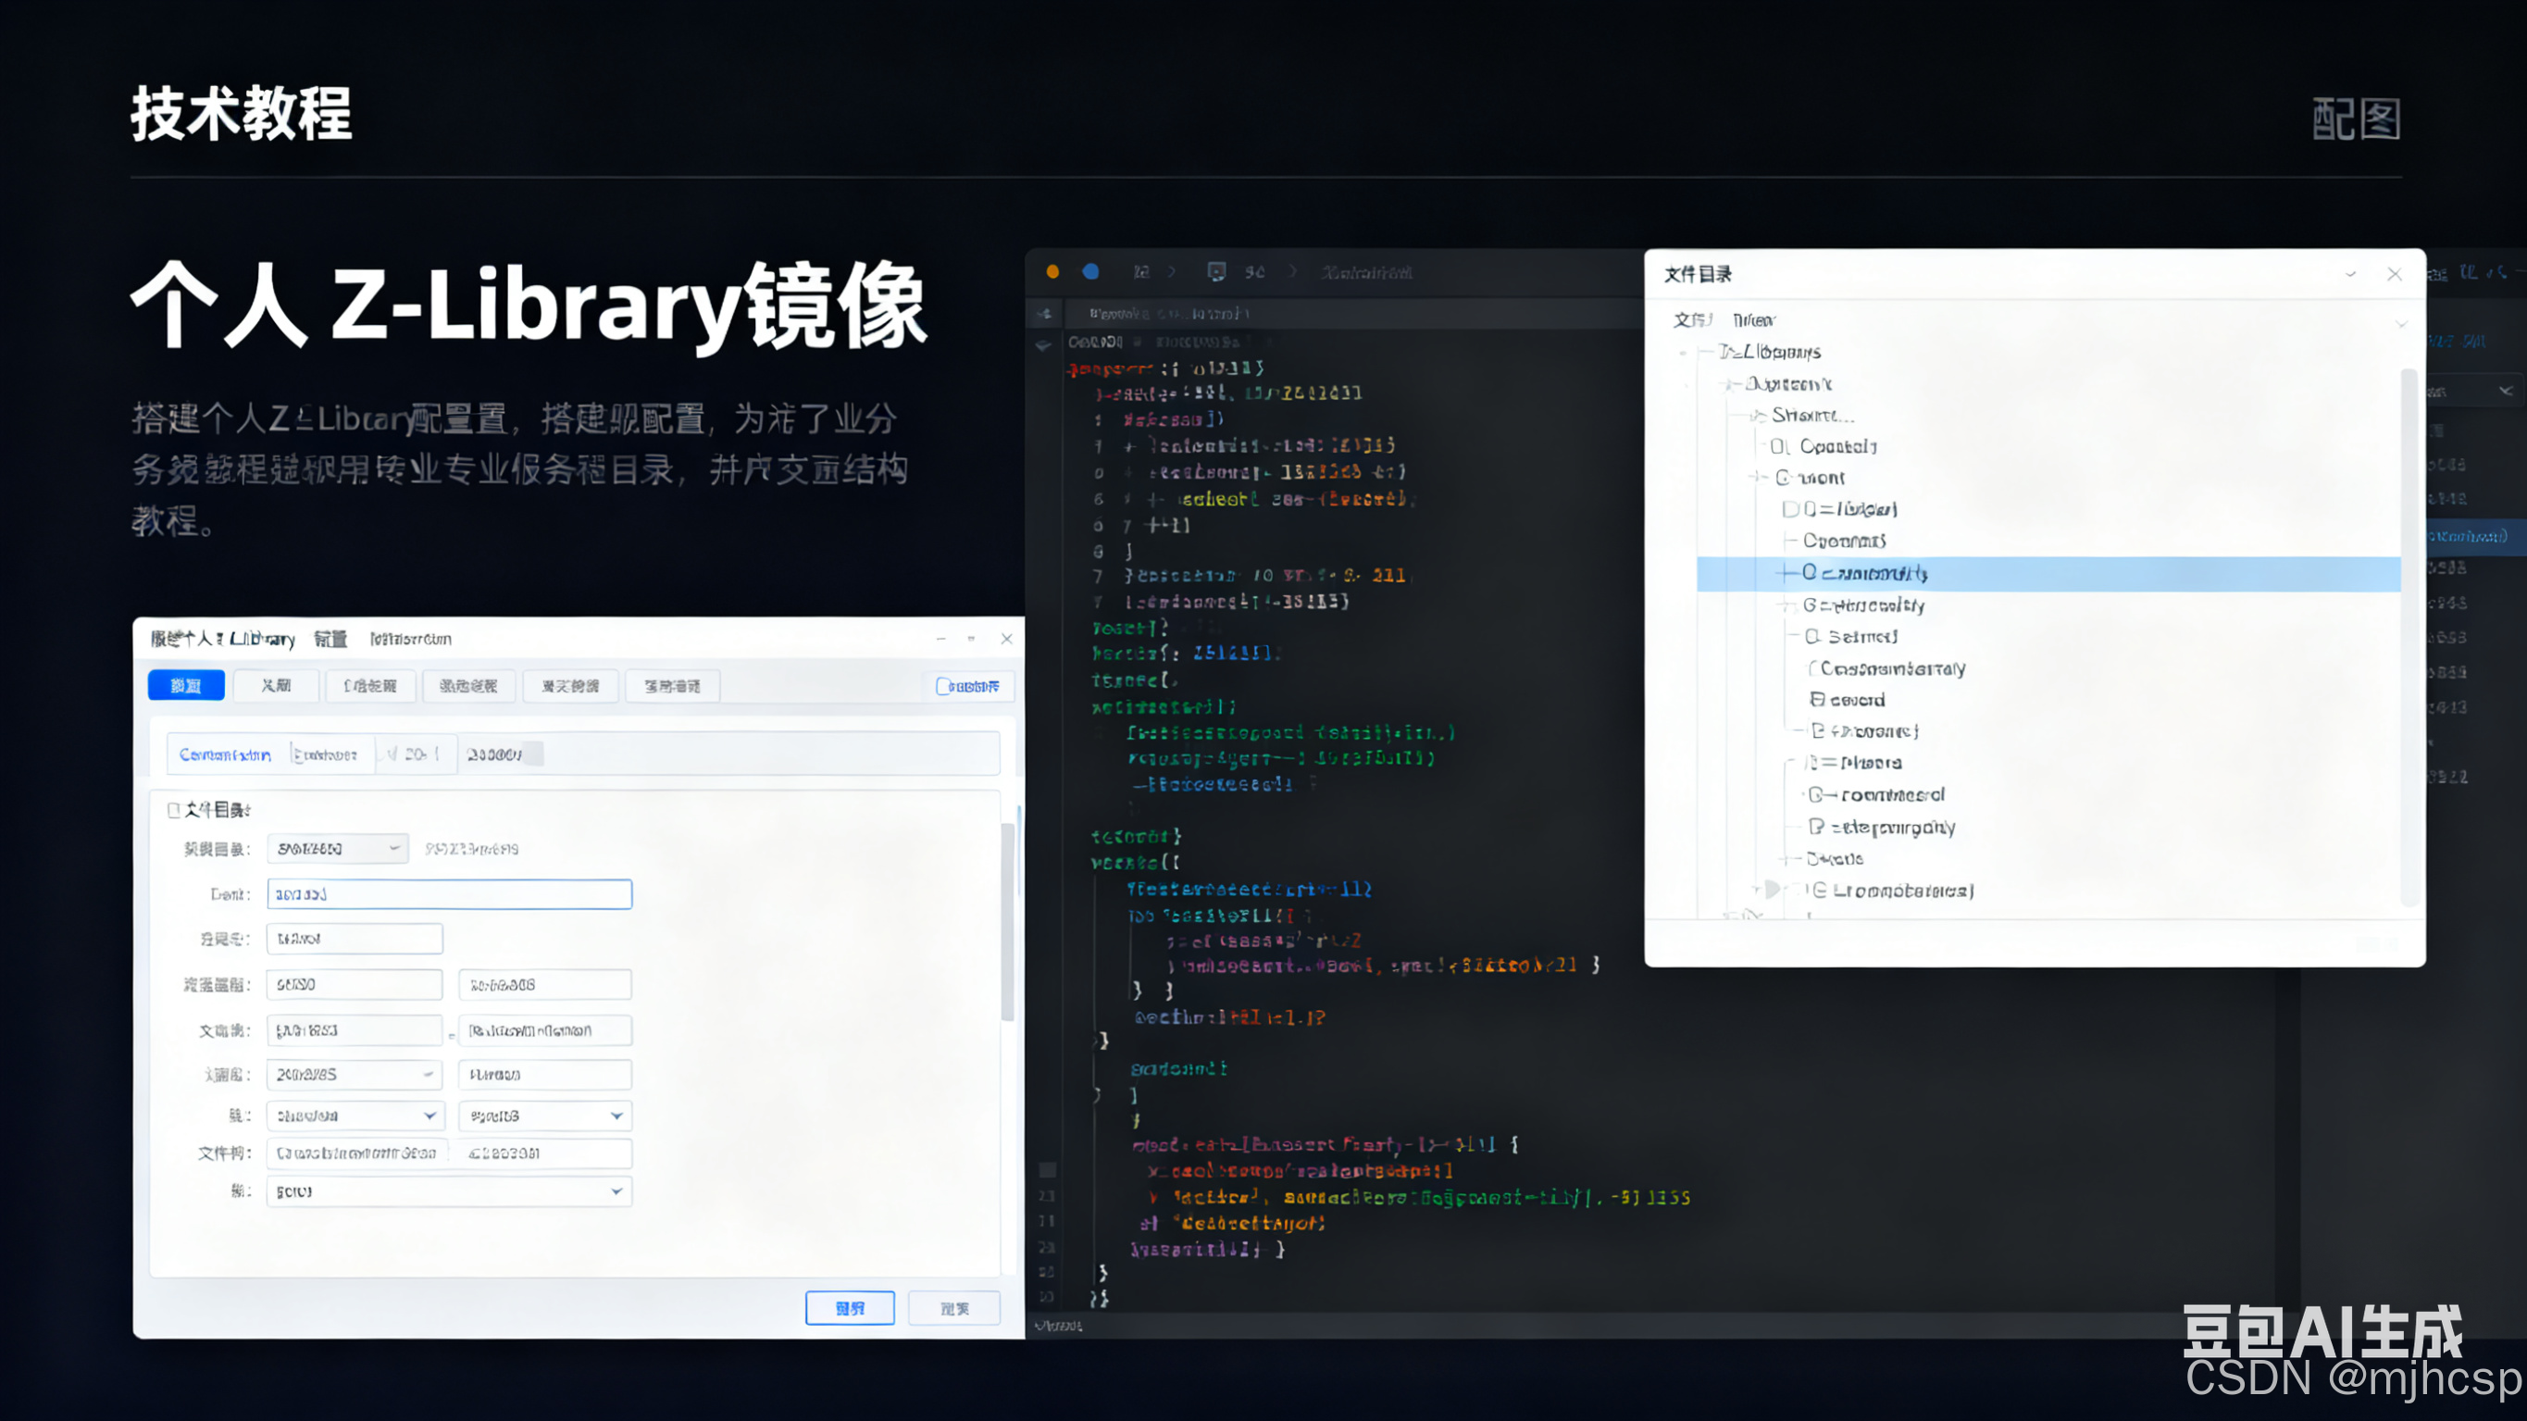Screen dimensions: 2527x1421
Task: Click the icon at editor gutter top
Action: click(x=1045, y=314)
